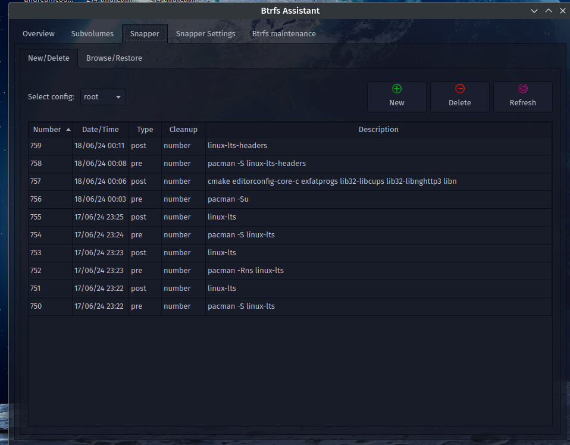Screen dimensions: 570x445
Task: Maximize the Btrfs Assistant window
Action: (x=549, y=11)
